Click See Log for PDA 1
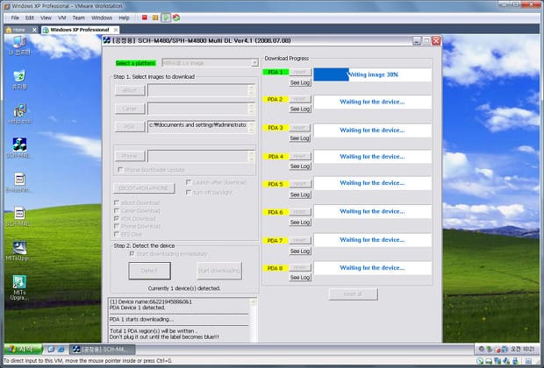This screenshot has height=368, width=544. pyautogui.click(x=300, y=83)
